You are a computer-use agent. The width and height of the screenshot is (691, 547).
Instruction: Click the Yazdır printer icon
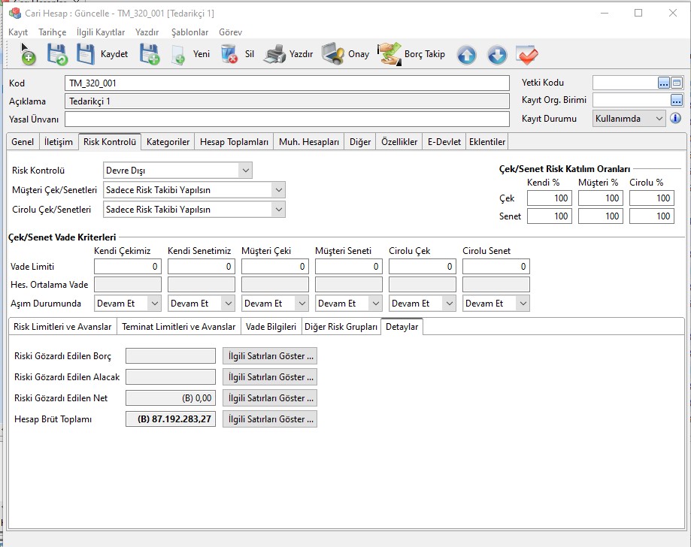[x=275, y=54]
